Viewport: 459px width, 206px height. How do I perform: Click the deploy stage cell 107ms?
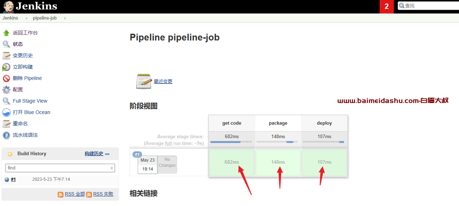pos(324,163)
